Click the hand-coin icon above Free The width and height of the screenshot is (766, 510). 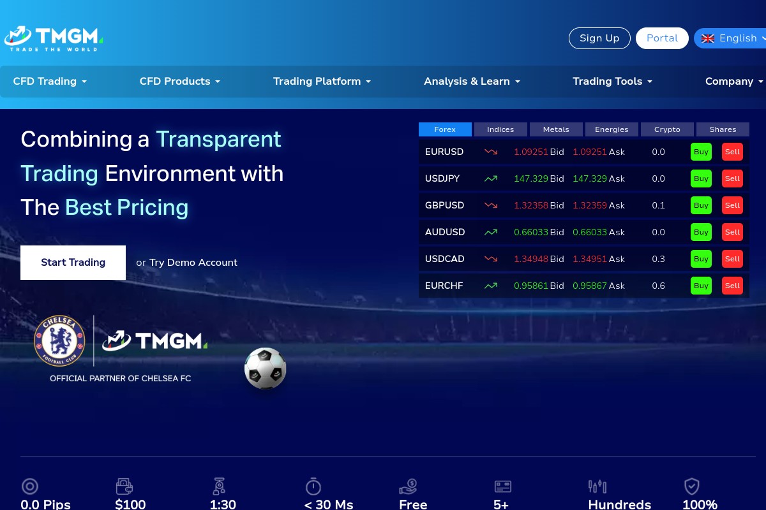tap(408, 487)
